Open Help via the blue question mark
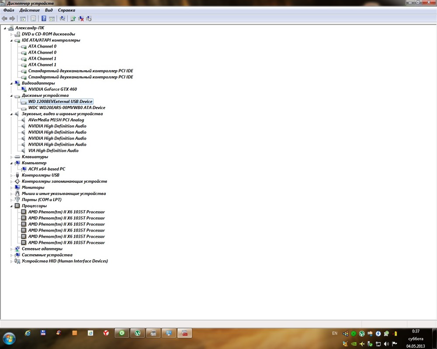Screen dimensions: 437x349 point(44,19)
